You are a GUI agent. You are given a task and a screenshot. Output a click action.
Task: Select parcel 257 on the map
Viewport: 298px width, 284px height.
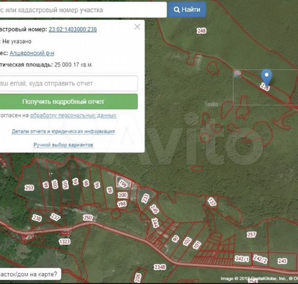[251, 235]
